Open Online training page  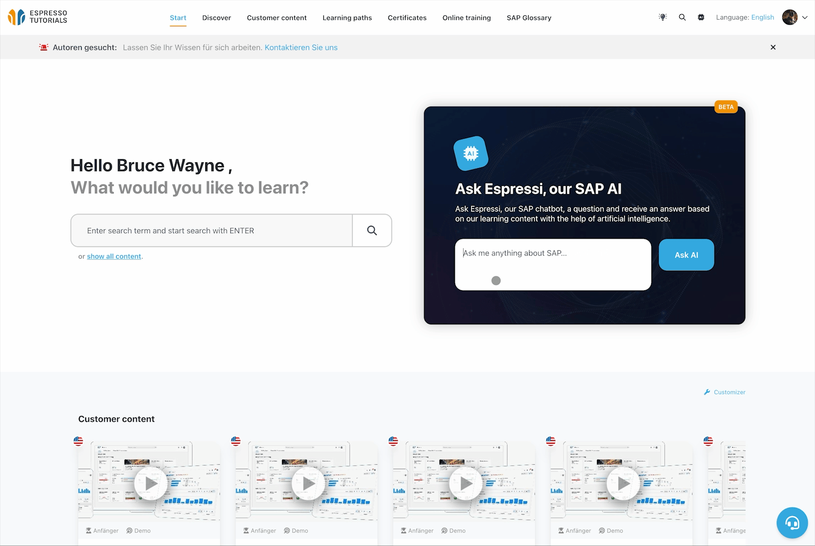(x=467, y=18)
